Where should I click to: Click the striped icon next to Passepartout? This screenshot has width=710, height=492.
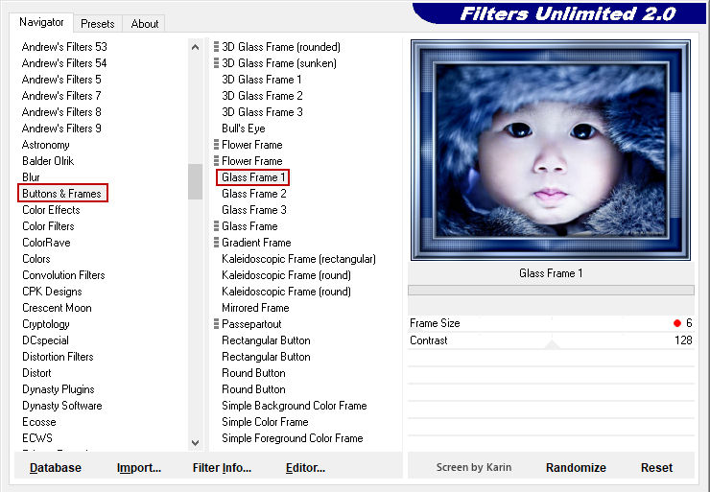point(216,324)
